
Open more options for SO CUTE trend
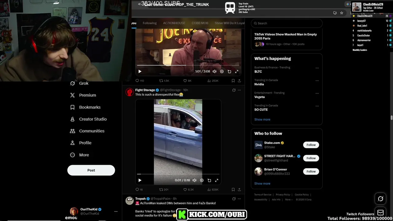(317, 106)
